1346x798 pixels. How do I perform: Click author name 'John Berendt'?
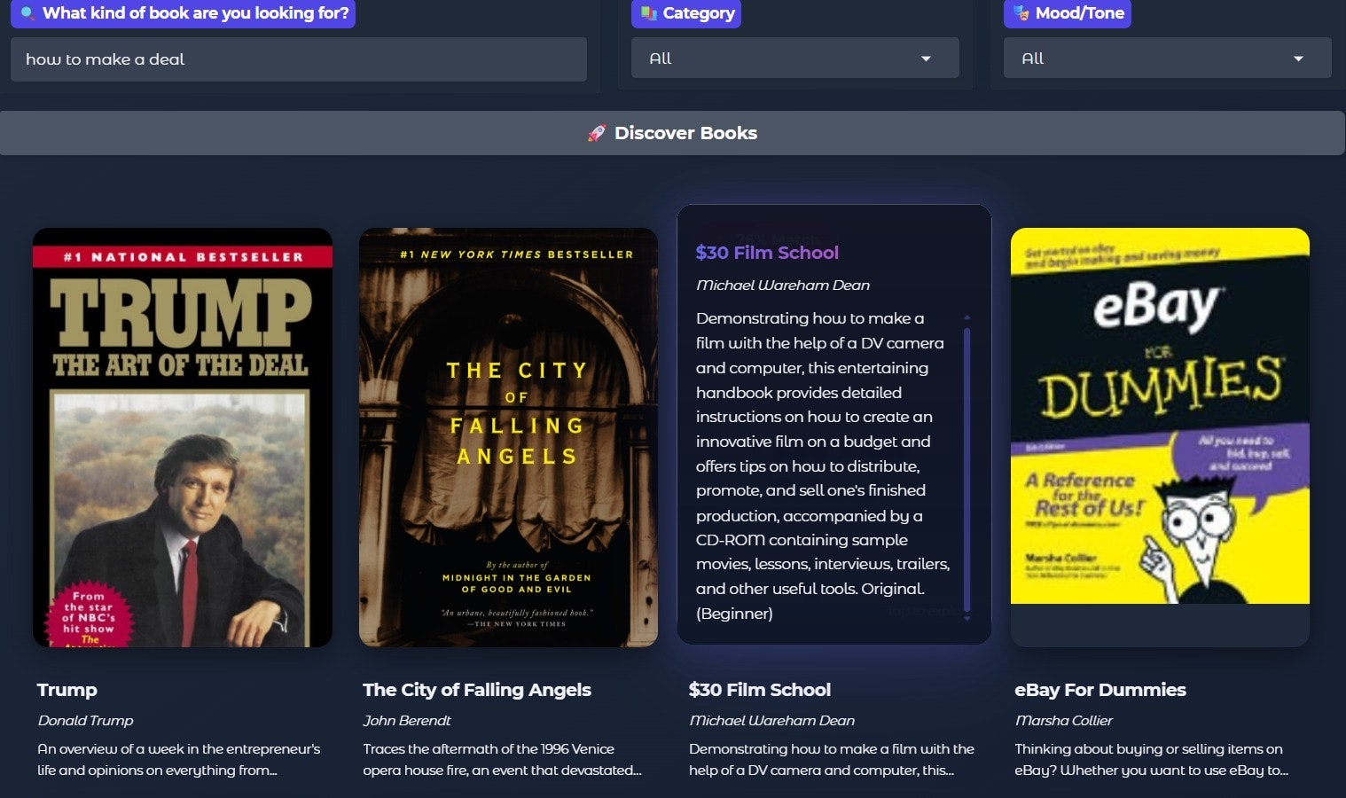(407, 721)
